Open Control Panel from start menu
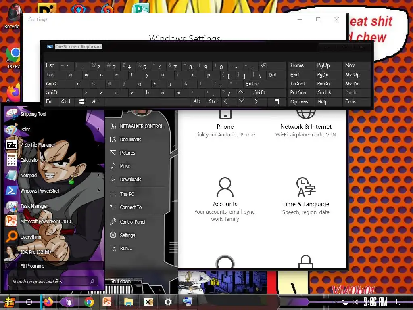Image resolution: width=413 pixels, height=310 pixels. point(136,222)
